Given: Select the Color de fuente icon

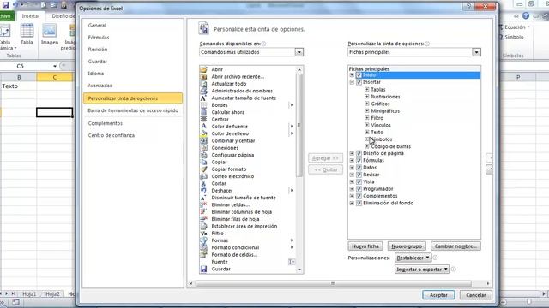Looking at the screenshot, I should tap(203, 127).
